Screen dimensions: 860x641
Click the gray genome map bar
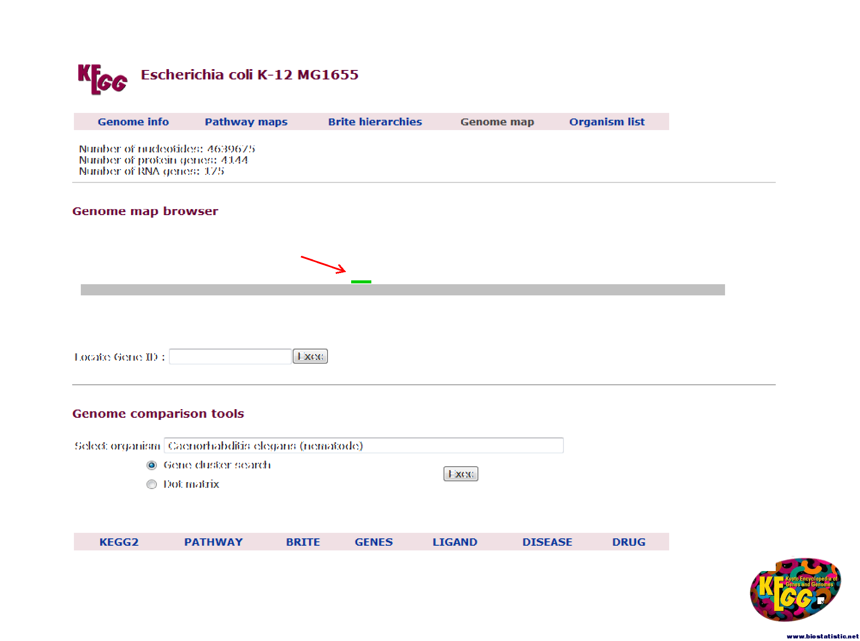coord(403,290)
